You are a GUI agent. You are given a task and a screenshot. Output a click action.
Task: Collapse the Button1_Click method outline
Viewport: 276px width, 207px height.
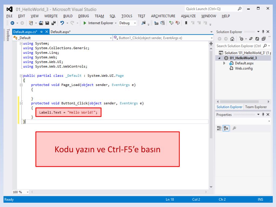[x=21, y=103]
